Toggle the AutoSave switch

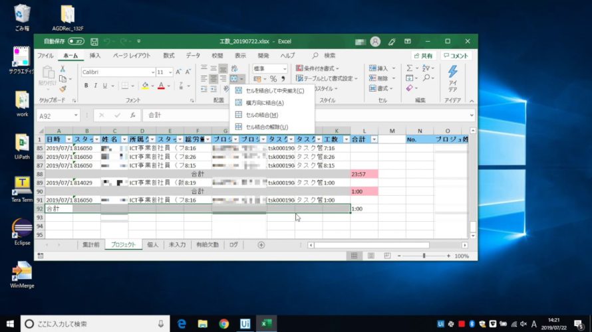pos(76,41)
